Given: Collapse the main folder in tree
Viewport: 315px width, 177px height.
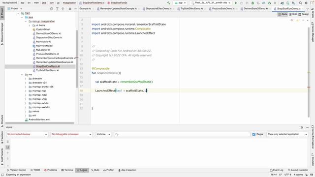Looking at the screenshot, I should pyautogui.click(x=18, y=13).
